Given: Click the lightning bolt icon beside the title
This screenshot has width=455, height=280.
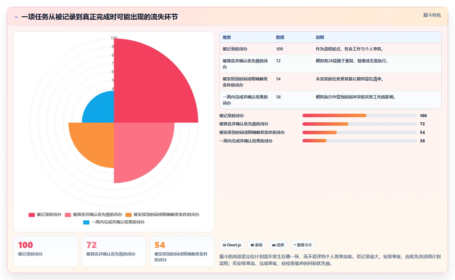Looking at the screenshot, I should (x=16, y=17).
